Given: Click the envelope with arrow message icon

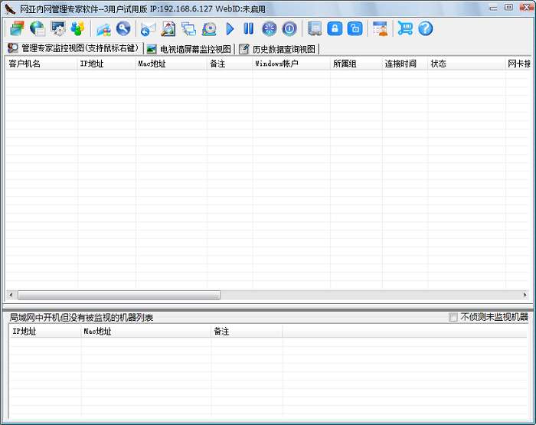Looking at the screenshot, I should coord(148,29).
